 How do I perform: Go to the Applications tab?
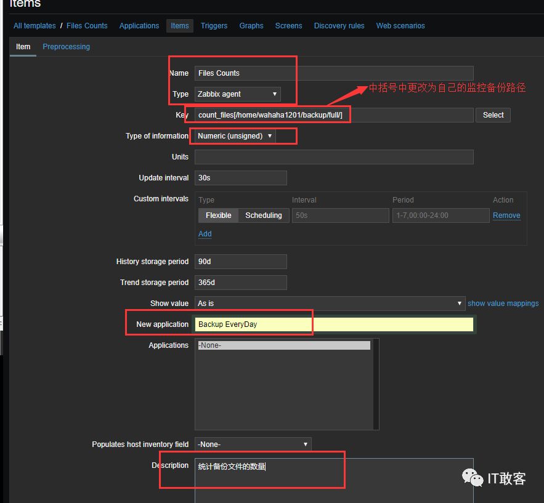click(x=139, y=26)
